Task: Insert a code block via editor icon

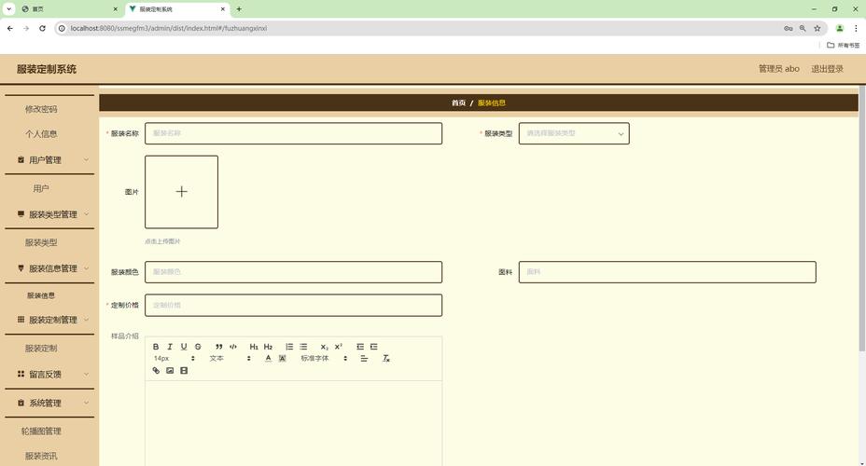Action: (x=233, y=347)
